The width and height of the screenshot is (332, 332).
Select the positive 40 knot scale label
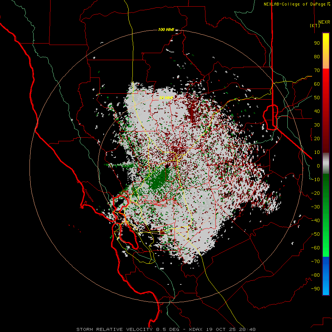click(x=317, y=111)
